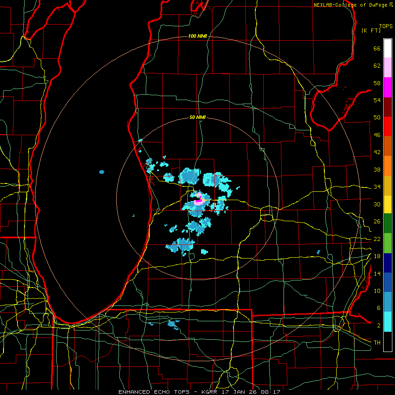Click legend value 22

point(377,239)
